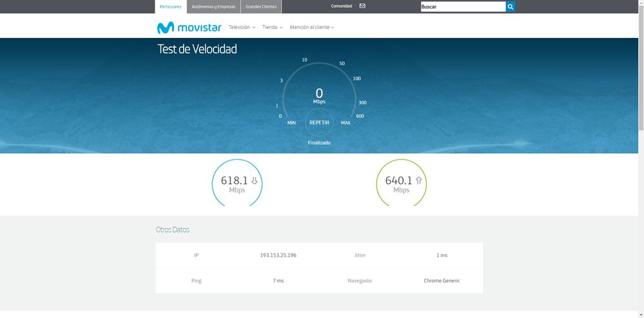Viewport: 644px width, 318px height.
Task: Click the 640.1 Mbps upload result circle
Action: click(401, 183)
